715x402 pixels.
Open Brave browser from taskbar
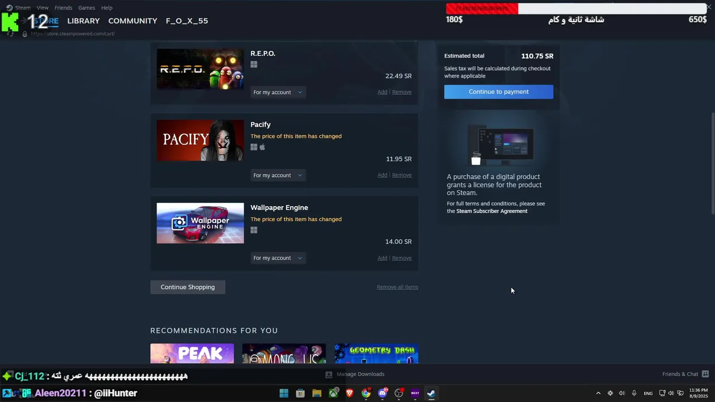point(350,393)
